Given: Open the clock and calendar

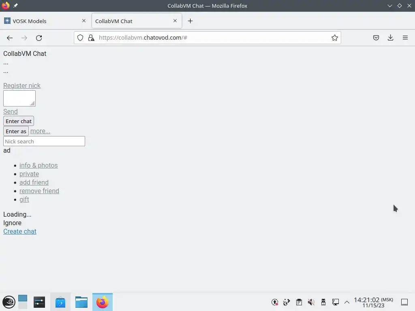Looking at the screenshot, I should 373,302.
